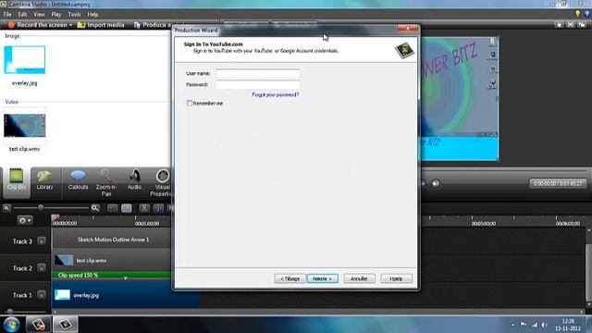
Task: Open the Camtasia recorder taskbar icon
Action: pos(38,325)
